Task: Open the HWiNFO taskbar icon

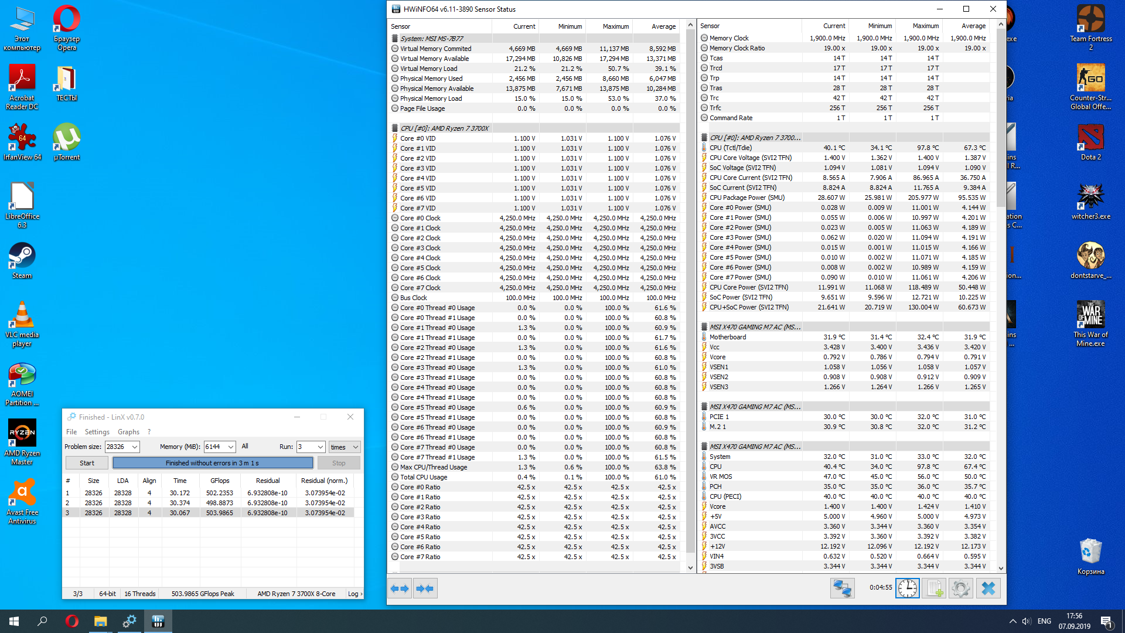Action: tap(158, 621)
